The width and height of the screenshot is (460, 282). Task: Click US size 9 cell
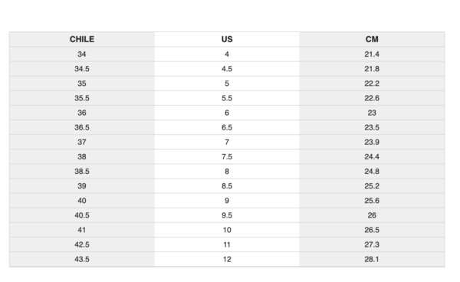click(x=227, y=201)
